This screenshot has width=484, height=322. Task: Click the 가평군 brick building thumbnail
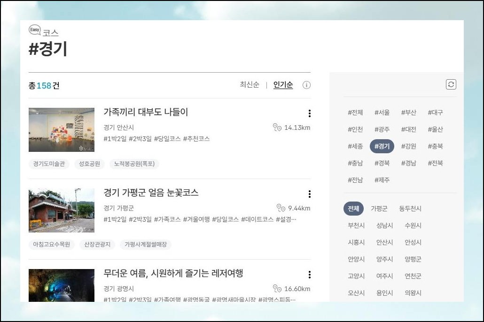pos(62,210)
